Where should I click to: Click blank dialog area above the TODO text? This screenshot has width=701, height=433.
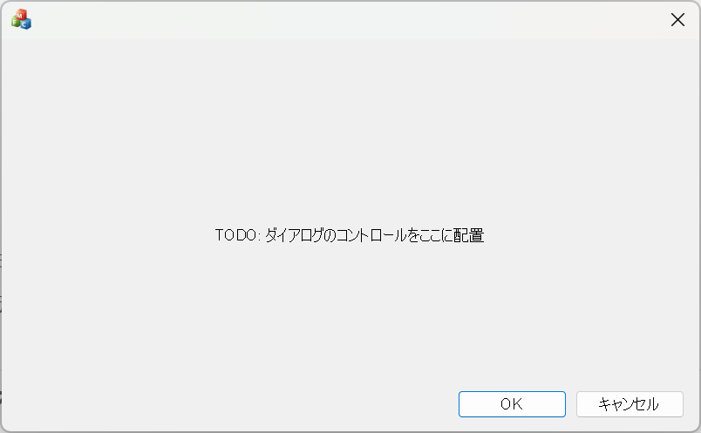[x=350, y=134]
